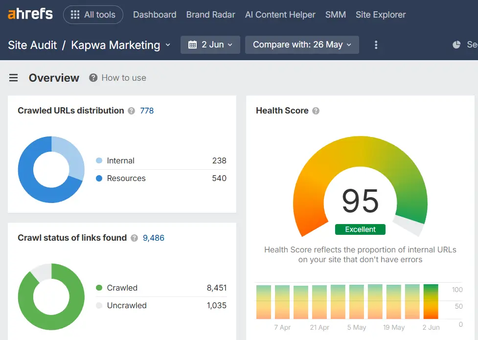Click the Internal value 238
The image size is (478, 340).
(x=219, y=160)
